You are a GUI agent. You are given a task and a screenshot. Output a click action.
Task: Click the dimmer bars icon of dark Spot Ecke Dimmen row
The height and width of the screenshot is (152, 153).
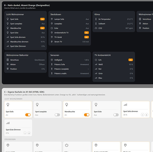click(8, 46)
